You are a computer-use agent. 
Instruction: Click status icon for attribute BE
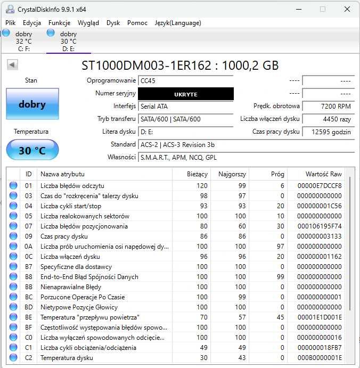13,317
